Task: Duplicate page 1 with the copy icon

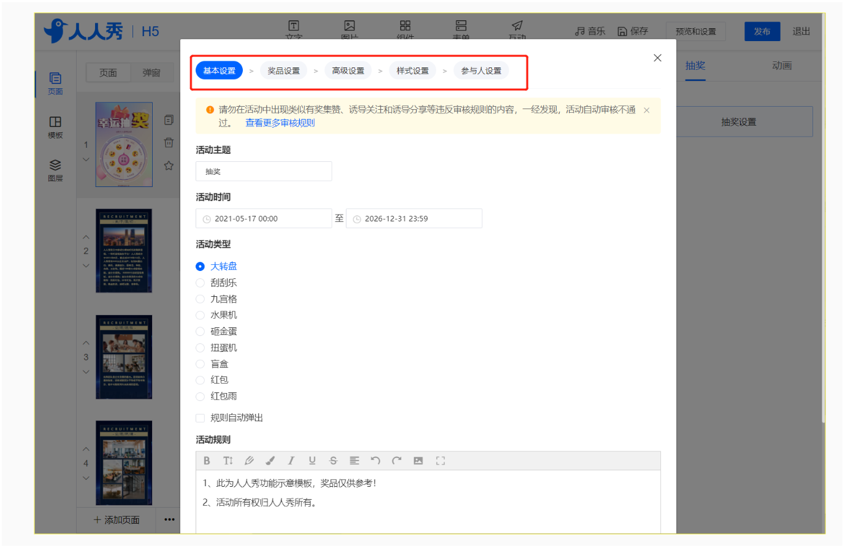Action: [169, 120]
